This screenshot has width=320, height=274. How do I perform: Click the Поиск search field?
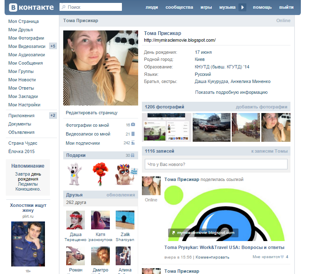pyautogui.click(x=91, y=7)
